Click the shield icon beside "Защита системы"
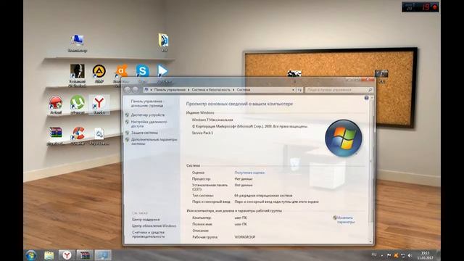The image size is (464, 261). tap(128, 133)
